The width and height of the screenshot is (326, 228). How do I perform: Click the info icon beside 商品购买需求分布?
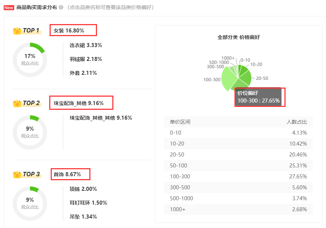61,7
